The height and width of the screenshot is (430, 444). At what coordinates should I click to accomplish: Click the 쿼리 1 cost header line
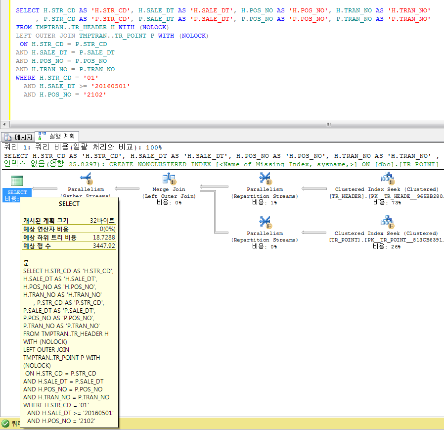[83, 147]
